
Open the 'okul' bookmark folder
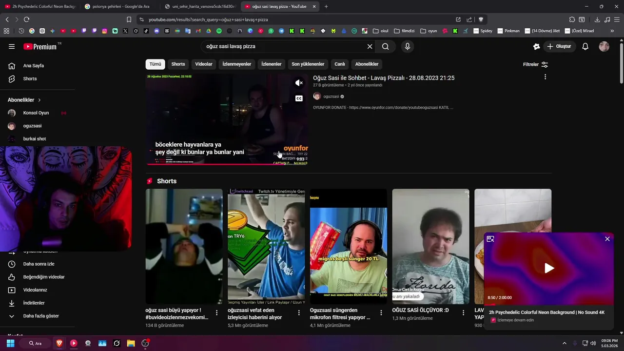pyautogui.click(x=381, y=31)
